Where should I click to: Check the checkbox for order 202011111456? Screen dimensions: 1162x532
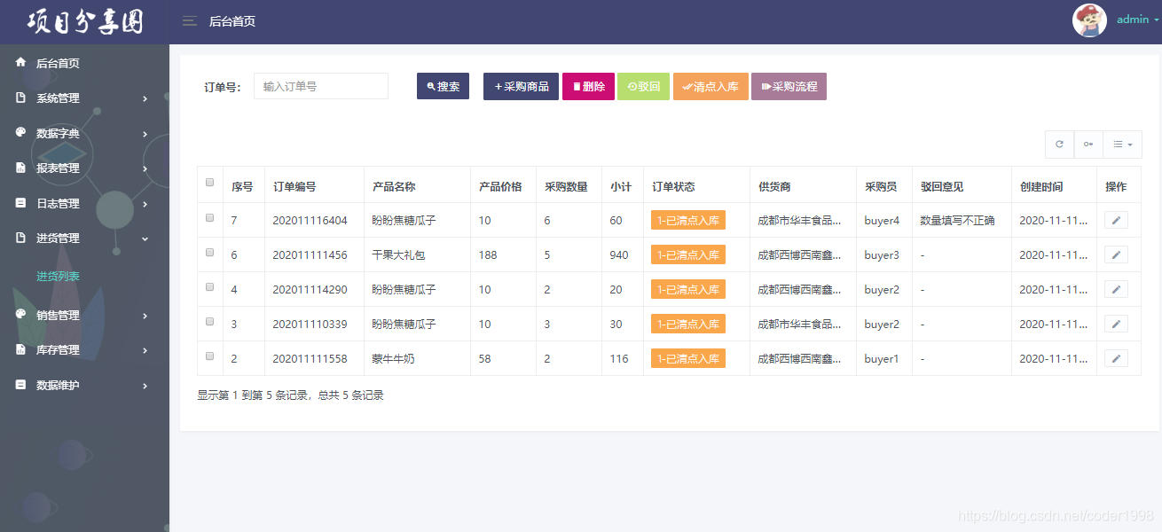click(x=209, y=252)
